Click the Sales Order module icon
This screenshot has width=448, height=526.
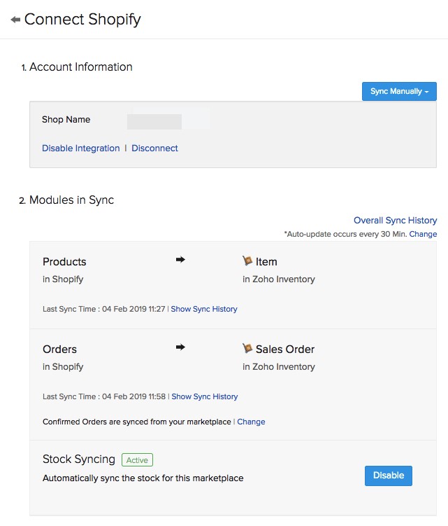247,348
